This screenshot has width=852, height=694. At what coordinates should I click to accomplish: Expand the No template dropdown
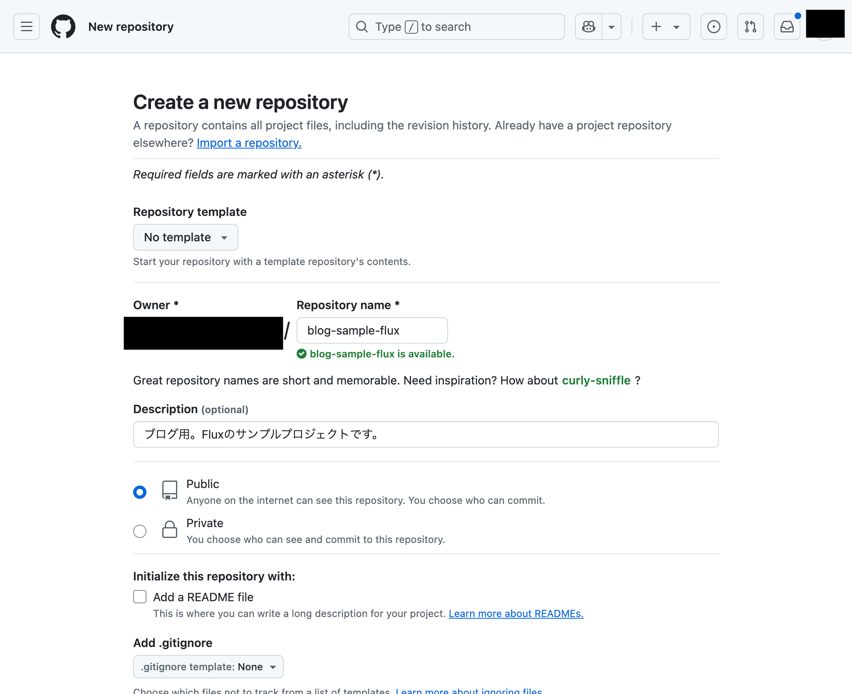tap(186, 237)
